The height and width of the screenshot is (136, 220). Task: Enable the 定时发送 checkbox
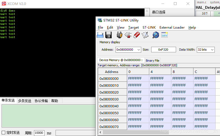(x=4, y=132)
